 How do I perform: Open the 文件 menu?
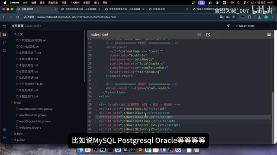(25, 3)
